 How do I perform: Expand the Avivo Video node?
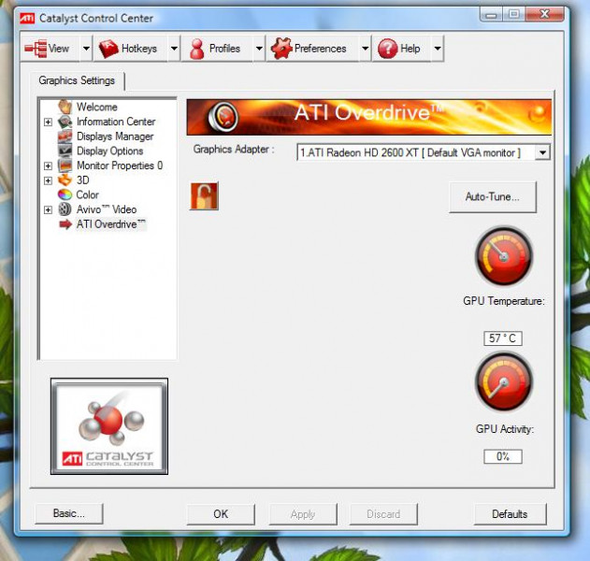[48, 210]
